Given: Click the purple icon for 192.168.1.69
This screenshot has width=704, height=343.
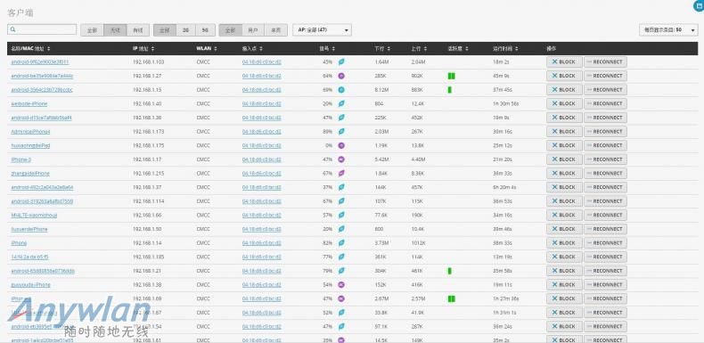Looking at the screenshot, I should (x=341, y=298).
